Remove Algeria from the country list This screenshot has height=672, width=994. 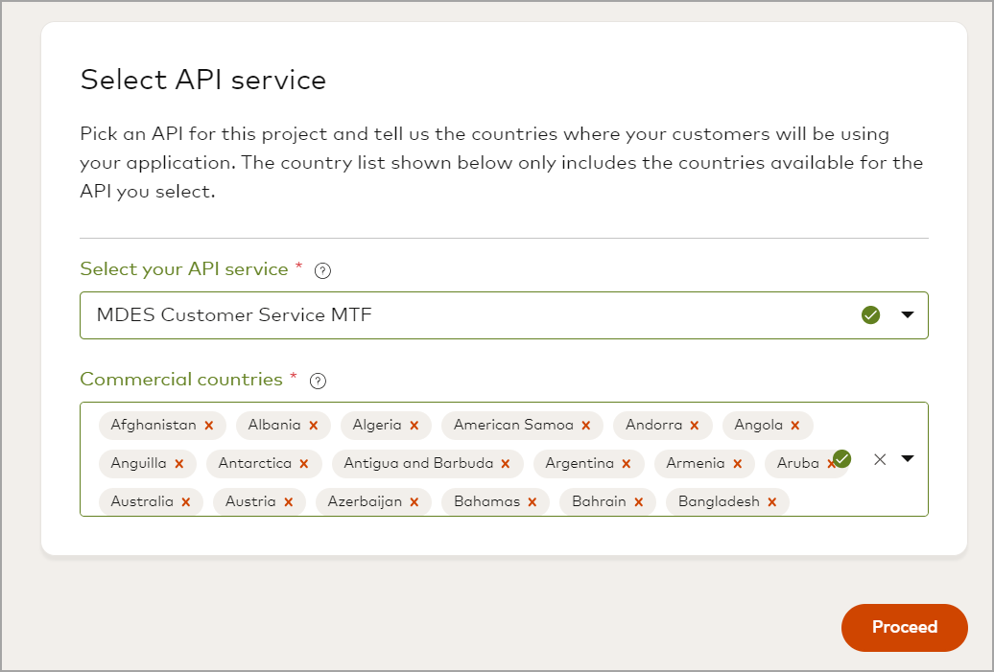(414, 426)
